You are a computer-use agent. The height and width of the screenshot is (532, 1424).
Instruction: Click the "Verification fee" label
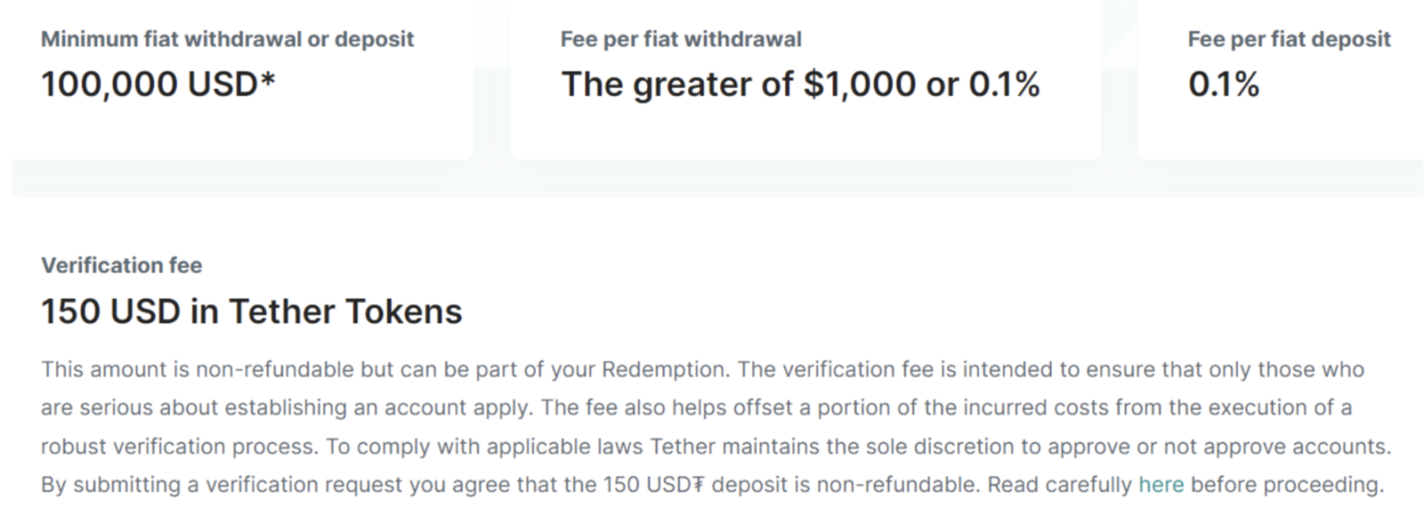(x=121, y=265)
